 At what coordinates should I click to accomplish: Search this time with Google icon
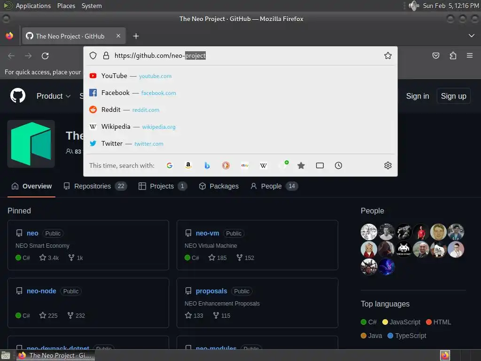[x=169, y=165]
